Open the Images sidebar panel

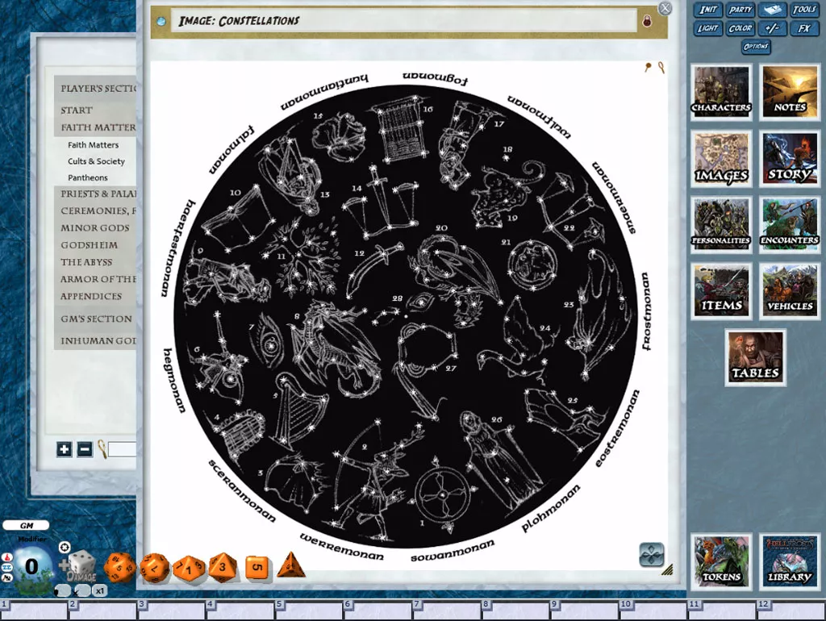(721, 159)
